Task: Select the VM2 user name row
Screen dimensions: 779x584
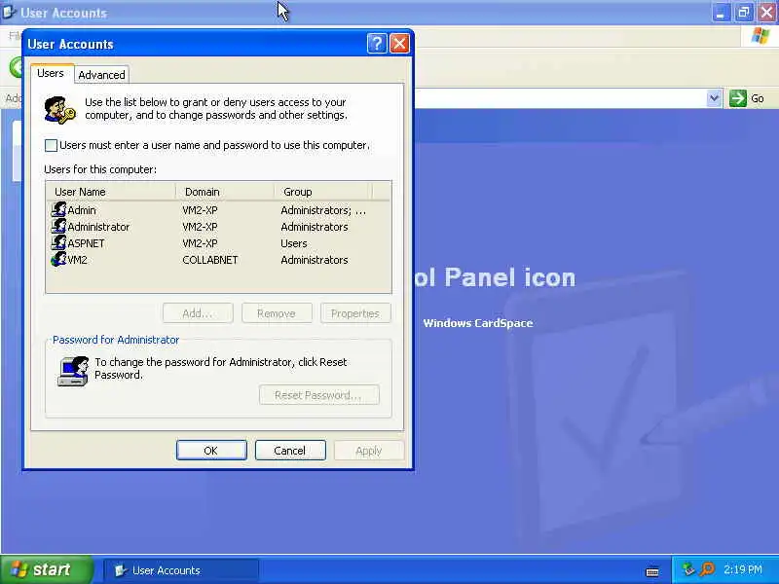Action: pyautogui.click(x=78, y=260)
